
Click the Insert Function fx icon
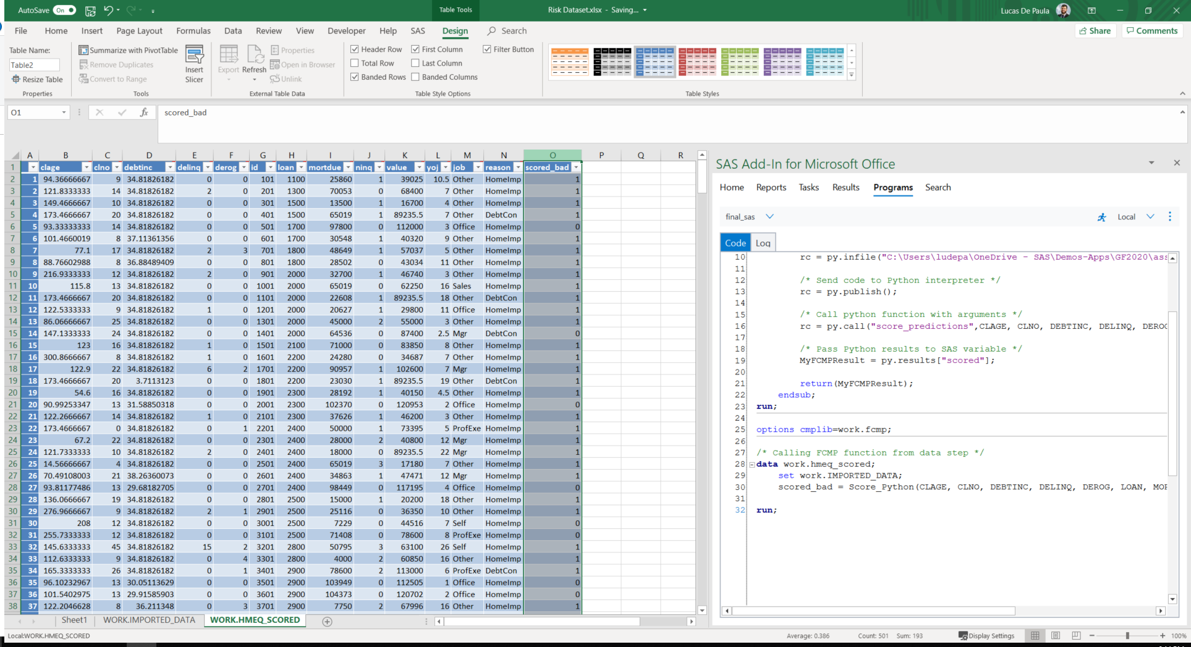pos(144,112)
